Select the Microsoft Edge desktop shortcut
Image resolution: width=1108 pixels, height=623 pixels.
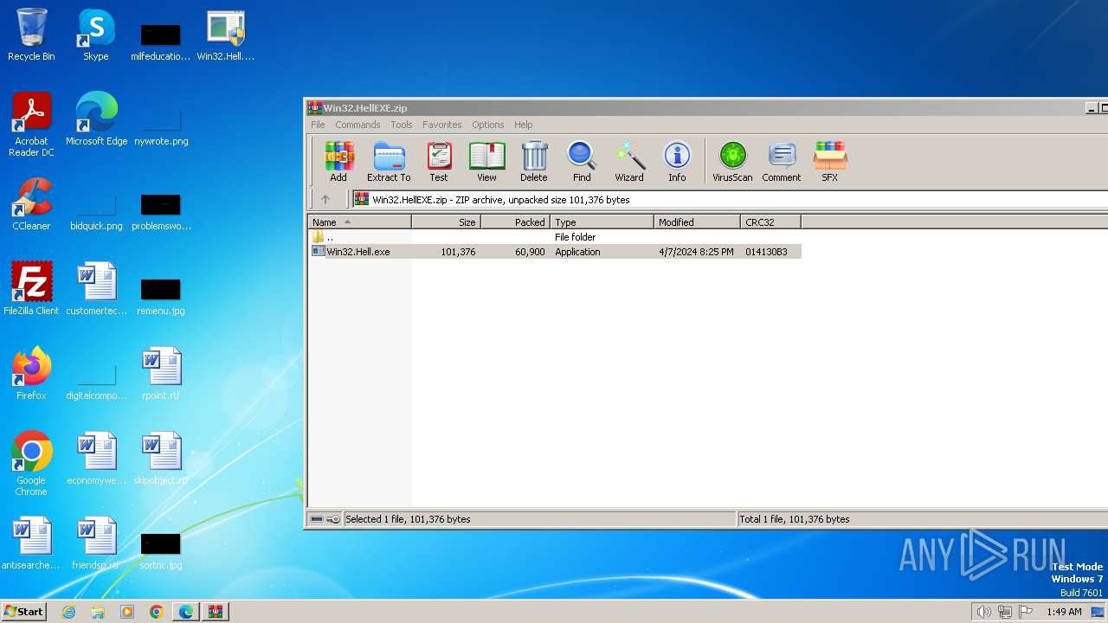pos(96,120)
